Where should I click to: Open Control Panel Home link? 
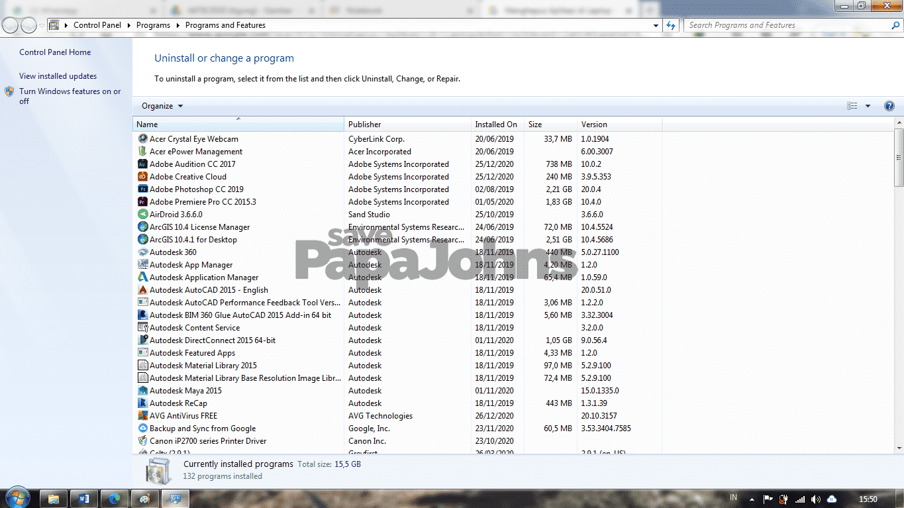click(x=55, y=52)
